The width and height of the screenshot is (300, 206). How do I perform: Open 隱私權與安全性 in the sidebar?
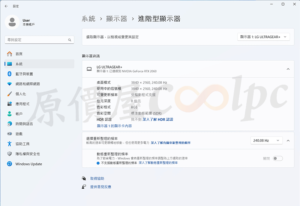[x=39, y=154]
